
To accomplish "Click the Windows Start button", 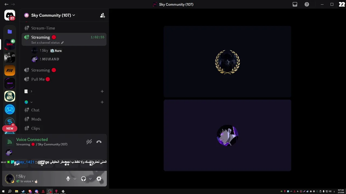I will pos(3,191).
